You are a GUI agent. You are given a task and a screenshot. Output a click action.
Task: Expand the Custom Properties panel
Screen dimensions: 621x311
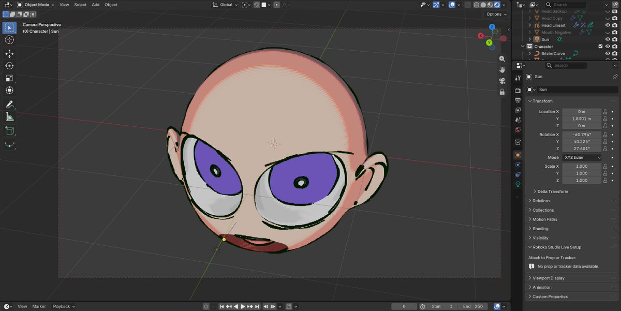click(550, 297)
